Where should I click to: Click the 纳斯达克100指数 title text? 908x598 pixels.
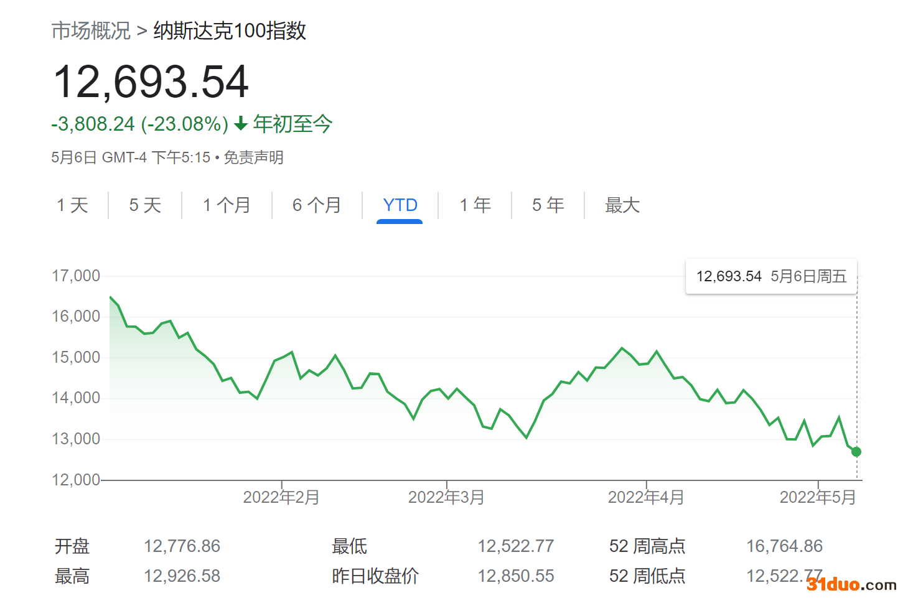click(230, 30)
